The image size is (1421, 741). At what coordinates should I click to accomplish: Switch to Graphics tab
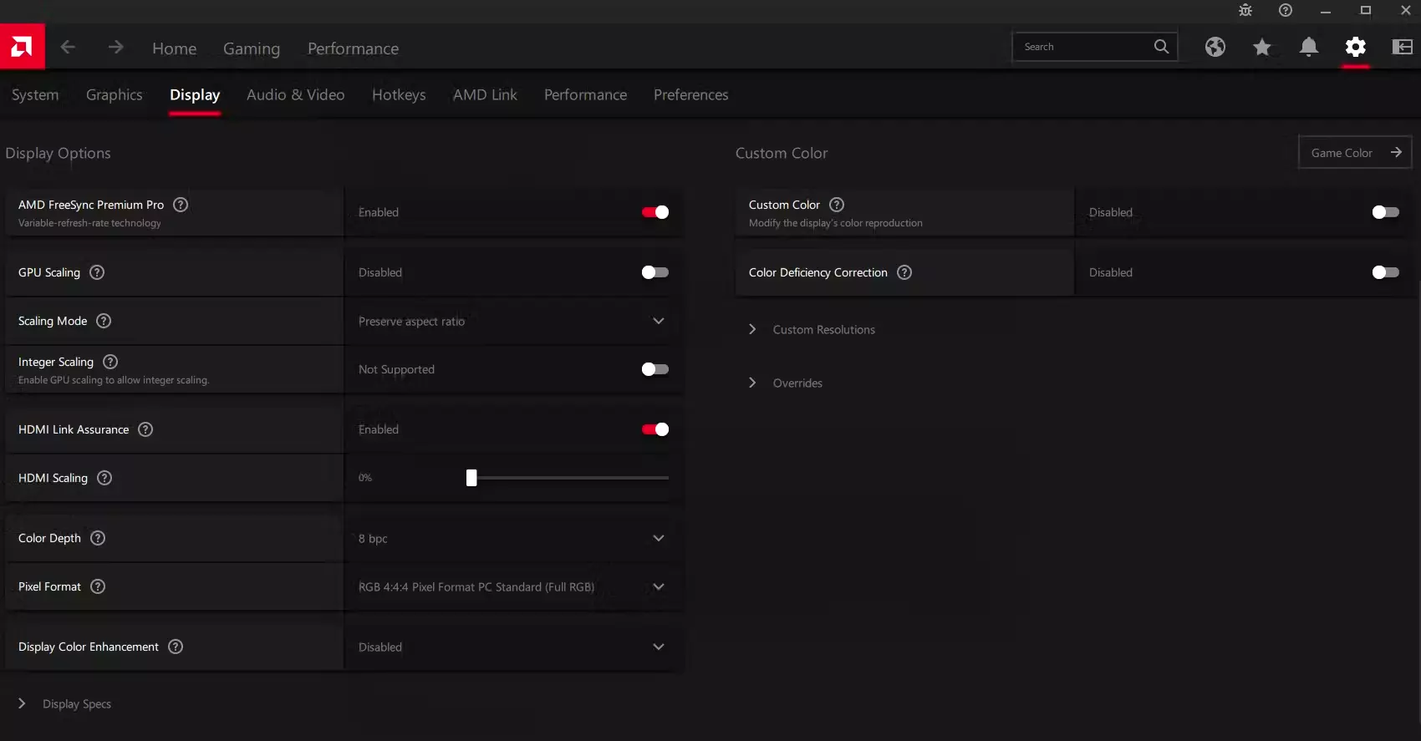115,94
